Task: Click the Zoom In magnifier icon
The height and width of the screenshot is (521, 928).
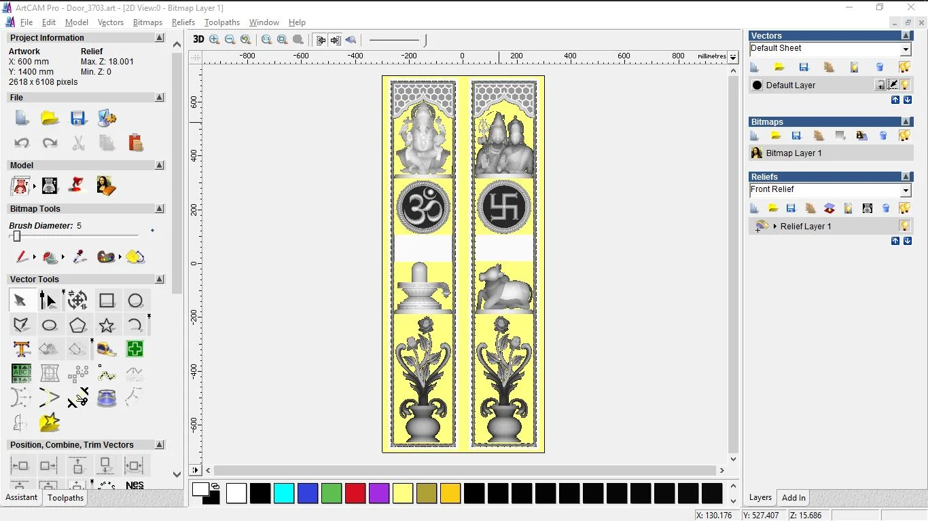Action: tap(215, 39)
